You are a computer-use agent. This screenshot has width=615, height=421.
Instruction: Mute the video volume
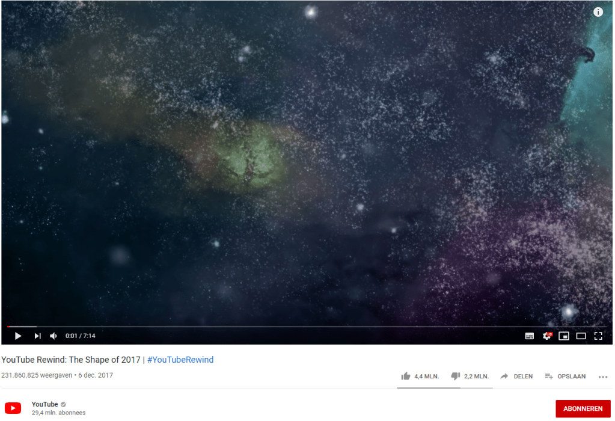54,336
